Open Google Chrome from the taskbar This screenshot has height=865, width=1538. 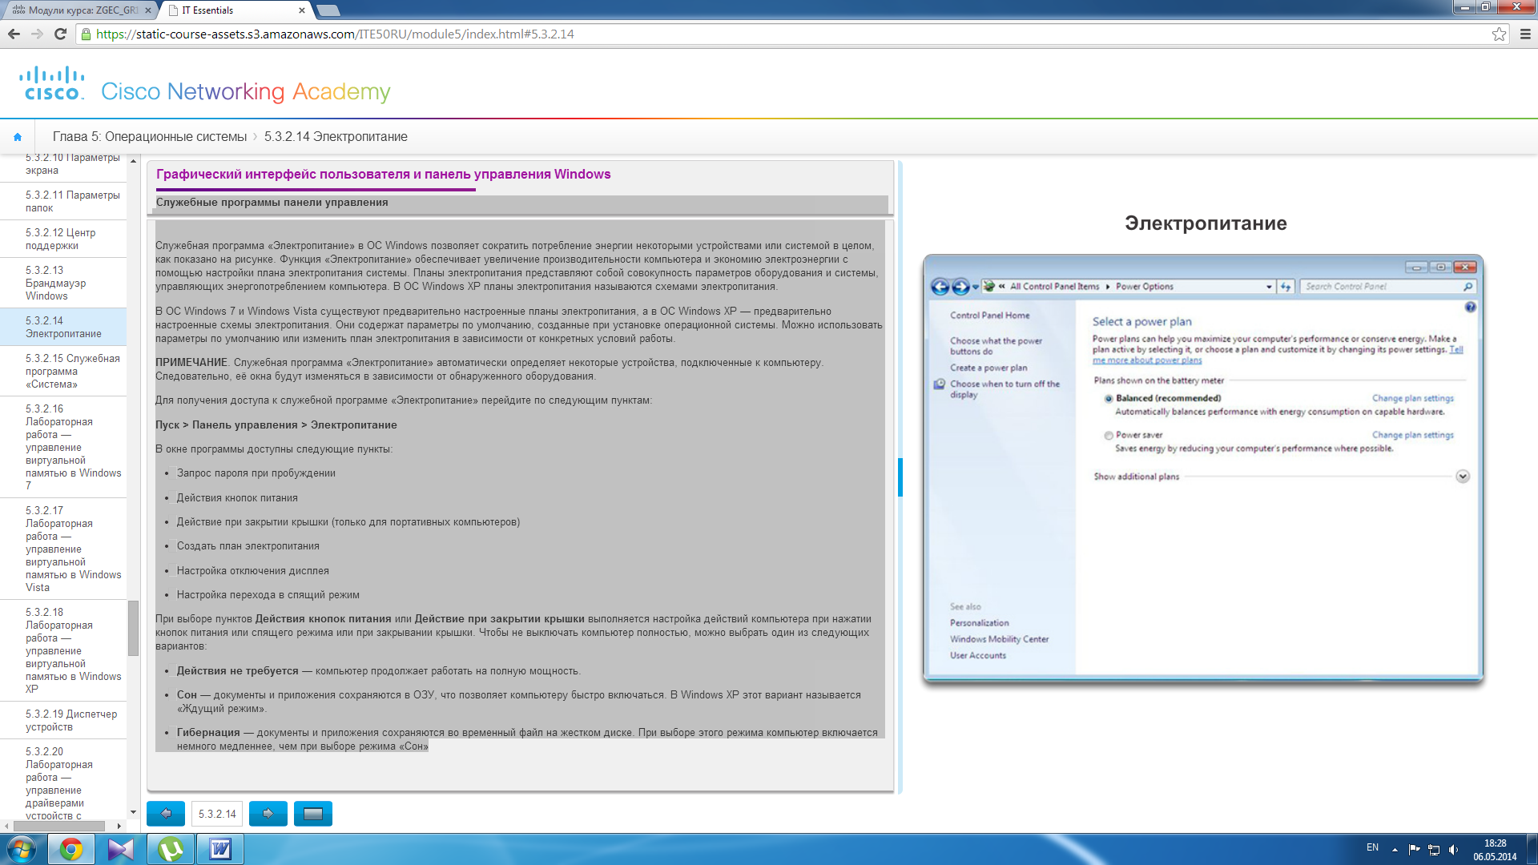[x=71, y=849]
